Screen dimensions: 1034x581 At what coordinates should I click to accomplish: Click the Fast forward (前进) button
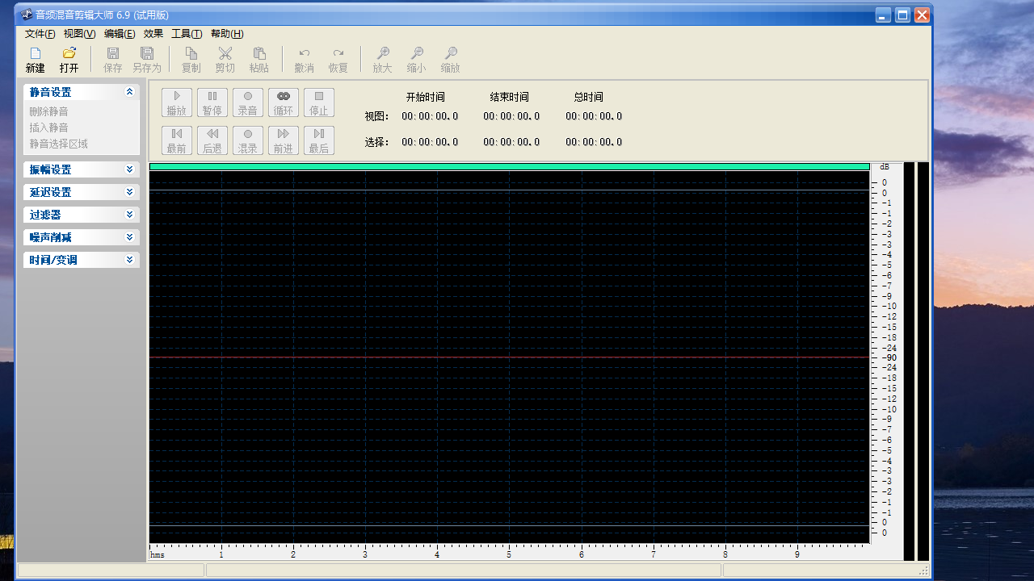click(284, 140)
